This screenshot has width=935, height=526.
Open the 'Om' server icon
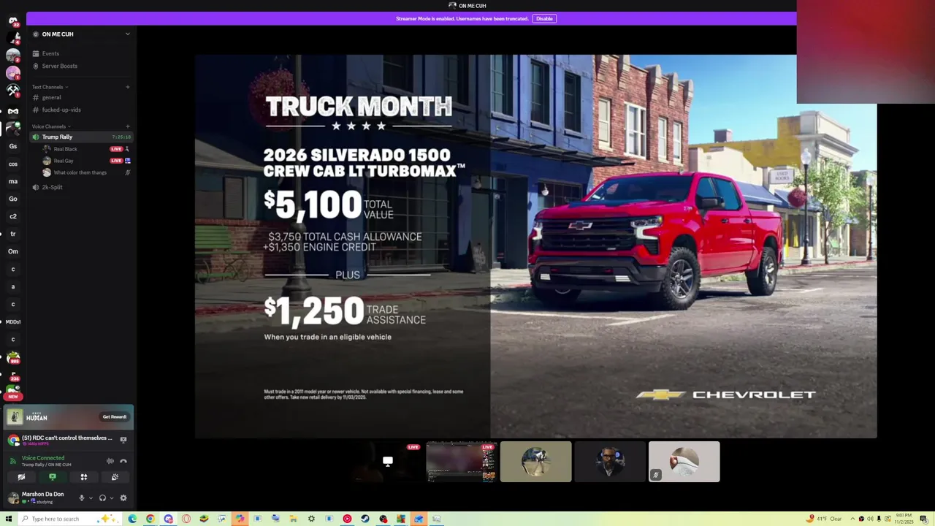13,251
